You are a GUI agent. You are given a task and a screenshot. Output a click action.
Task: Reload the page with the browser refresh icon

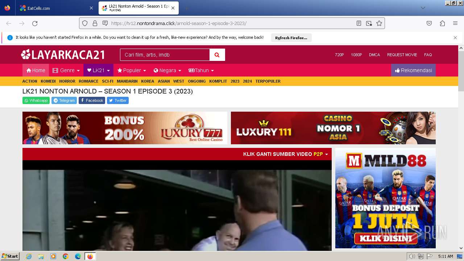[x=35, y=23]
